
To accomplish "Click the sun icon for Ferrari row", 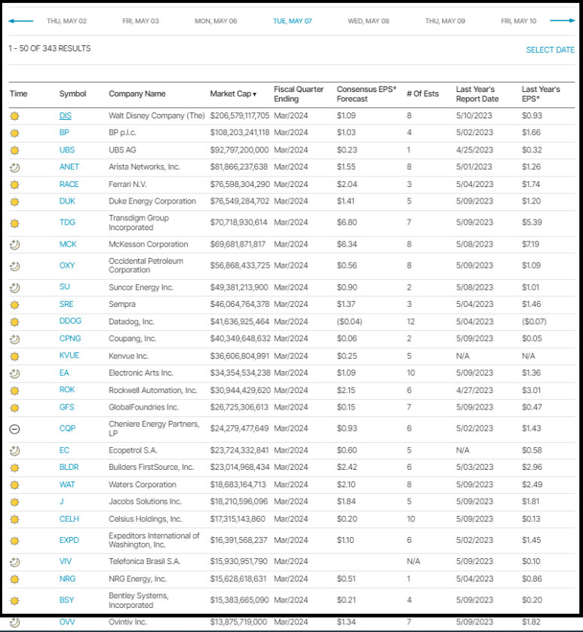I will tap(14, 185).
